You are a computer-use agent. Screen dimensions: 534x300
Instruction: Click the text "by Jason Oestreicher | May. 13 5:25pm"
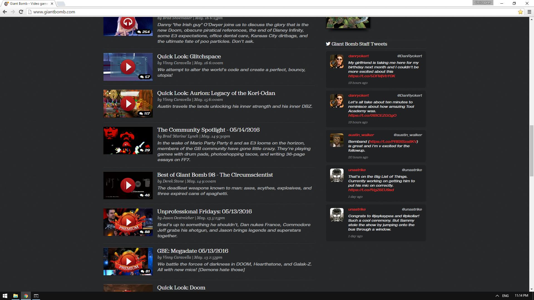[191, 218]
